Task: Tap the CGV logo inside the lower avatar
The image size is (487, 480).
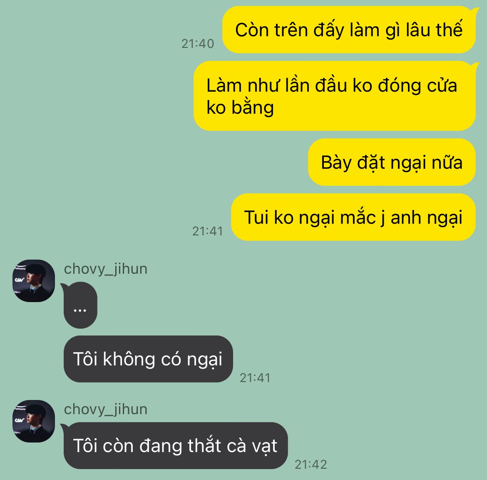Action: (x=20, y=420)
